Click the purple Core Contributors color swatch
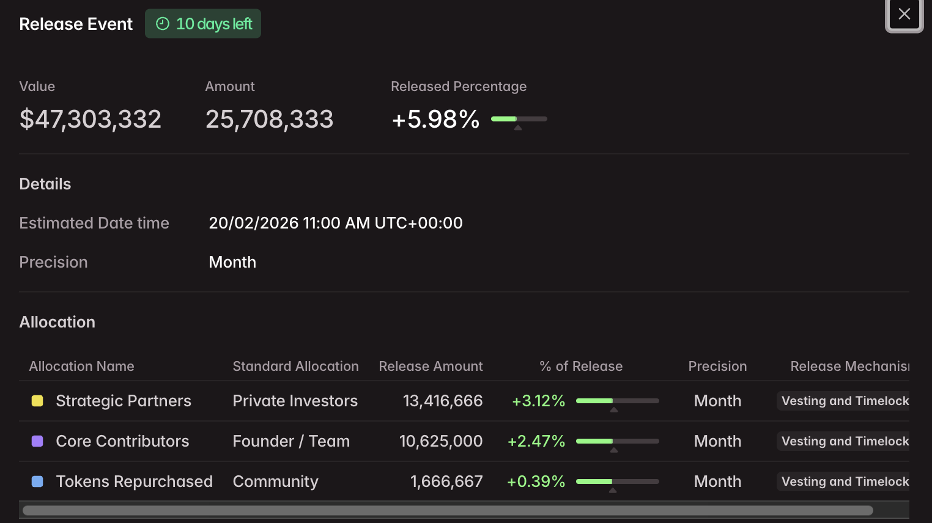Viewport: 932px width, 523px height. coord(37,441)
